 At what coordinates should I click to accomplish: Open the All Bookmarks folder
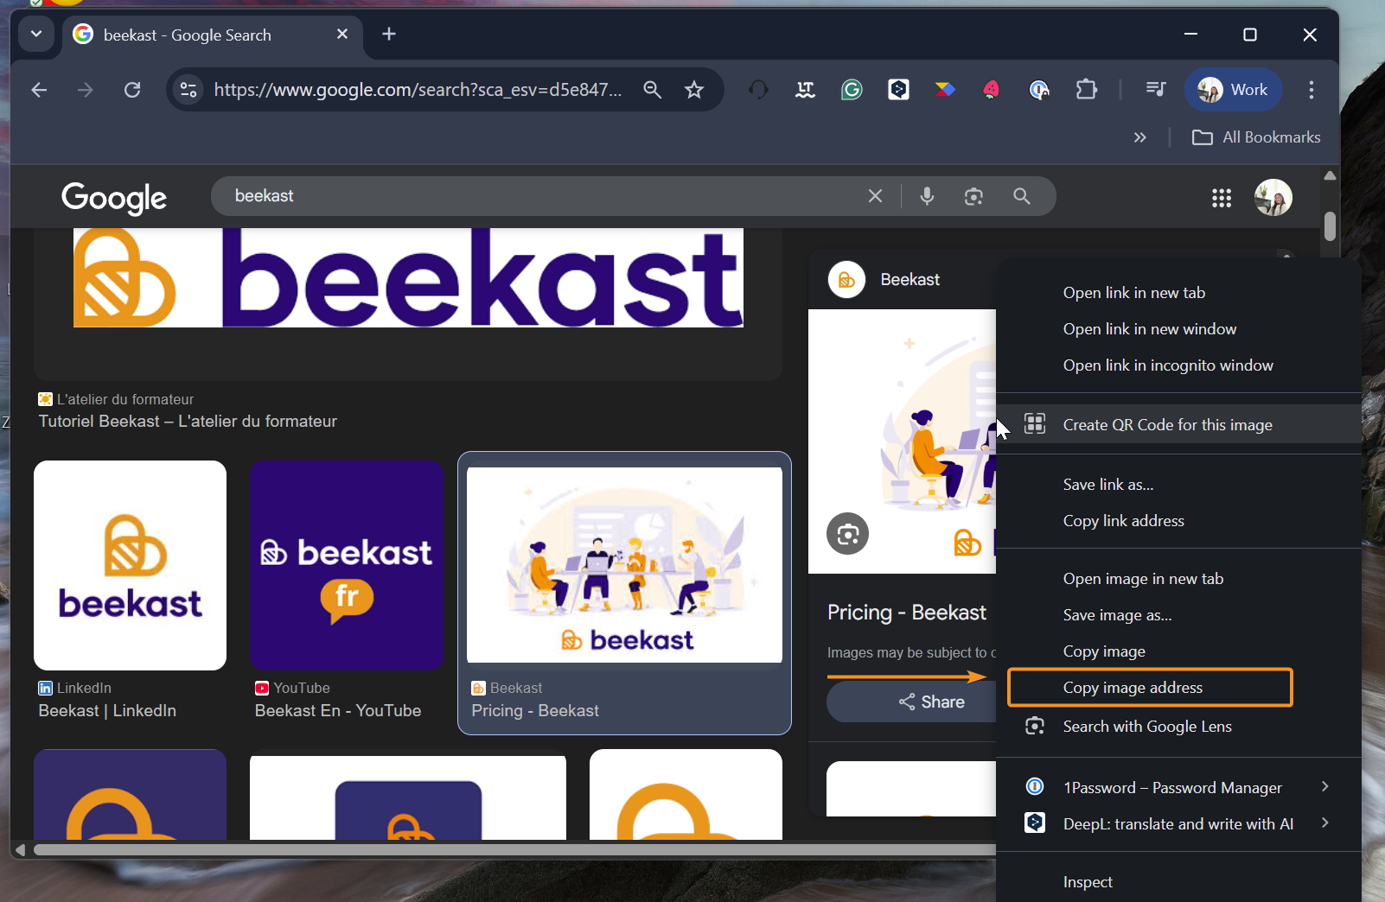coord(1256,137)
